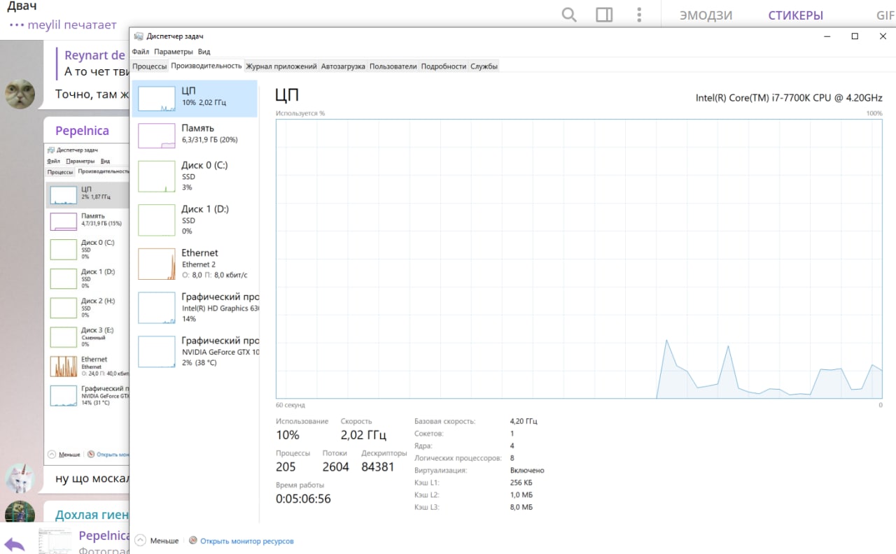Image resolution: width=896 pixels, height=554 pixels.
Task: Switch to the GIF tab
Action: 885,15
